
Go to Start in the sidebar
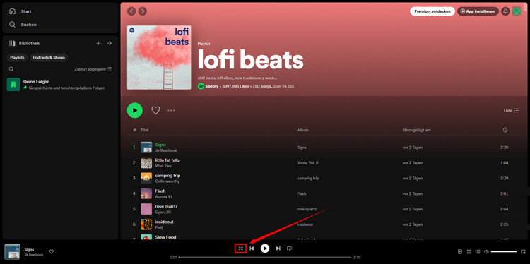(x=20, y=11)
